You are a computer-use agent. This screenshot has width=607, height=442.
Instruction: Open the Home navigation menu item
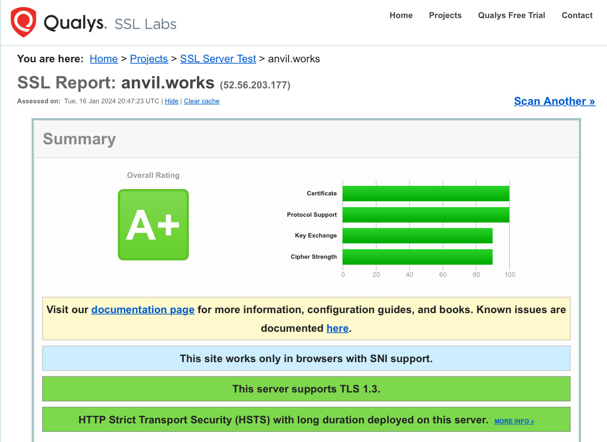pos(401,15)
